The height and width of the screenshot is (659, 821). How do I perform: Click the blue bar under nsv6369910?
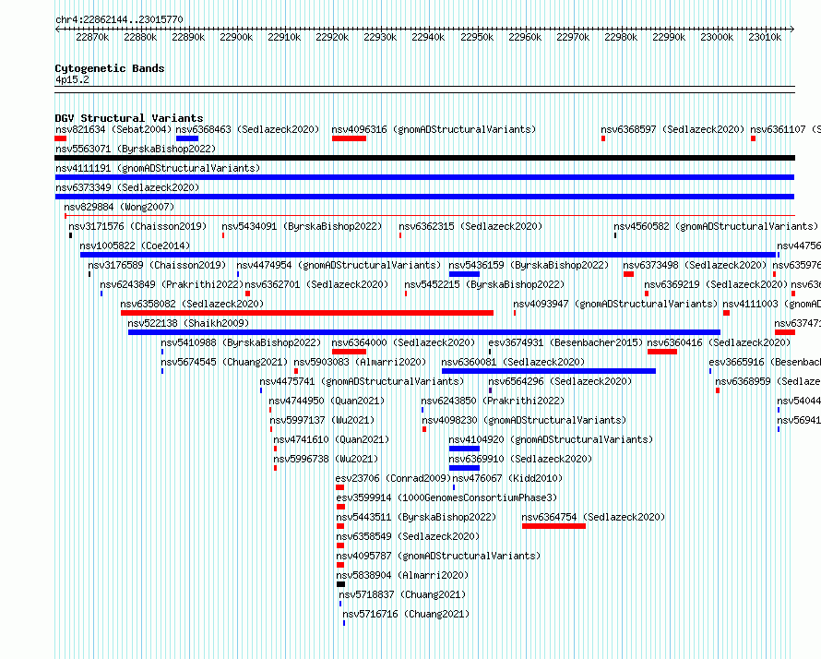pos(464,468)
